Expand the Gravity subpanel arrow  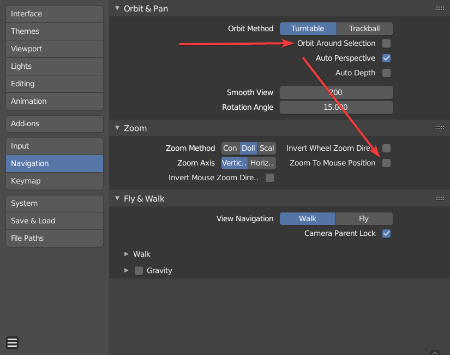(127, 270)
